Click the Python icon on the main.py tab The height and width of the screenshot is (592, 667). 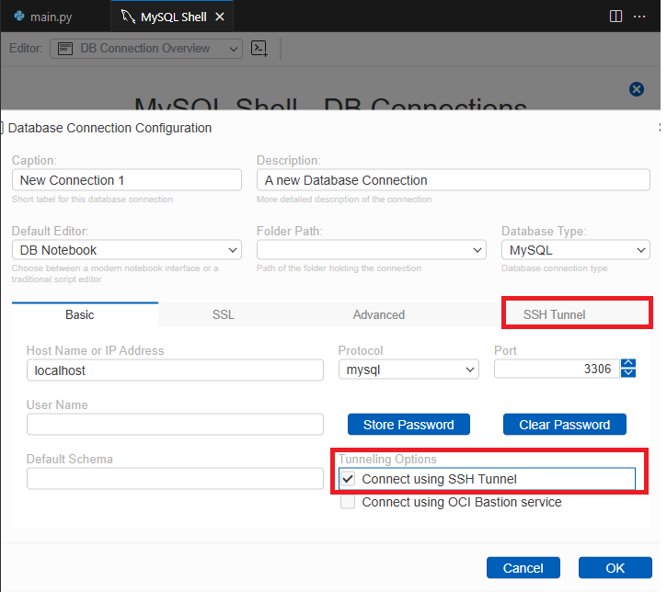click(19, 17)
